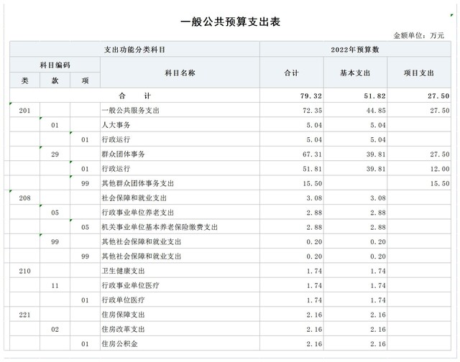Click the title 一般公共预算支出表

(229, 22)
